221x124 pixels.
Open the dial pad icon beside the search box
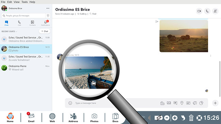coord(48,16)
